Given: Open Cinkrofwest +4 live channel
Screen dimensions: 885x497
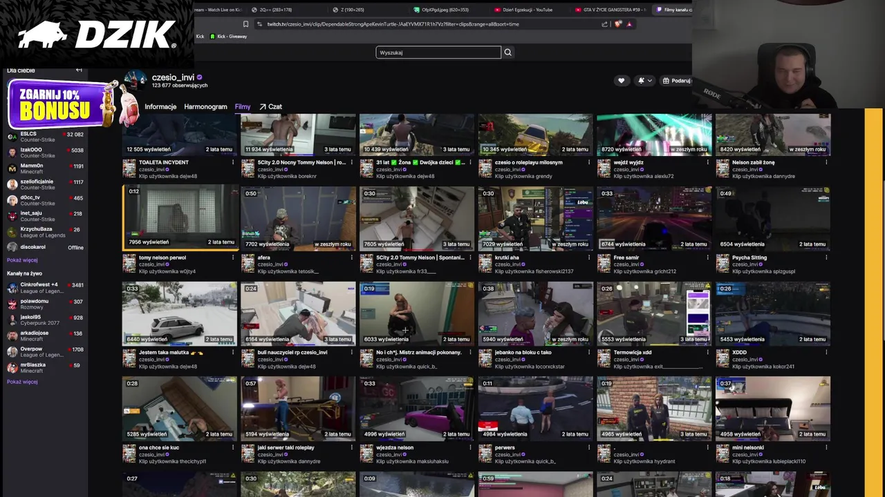Looking at the screenshot, I should pos(45,287).
